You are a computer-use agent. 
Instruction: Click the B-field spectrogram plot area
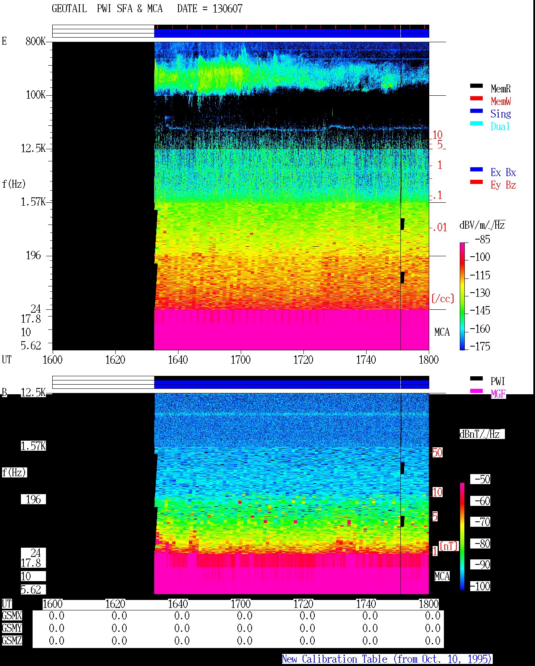[241, 494]
